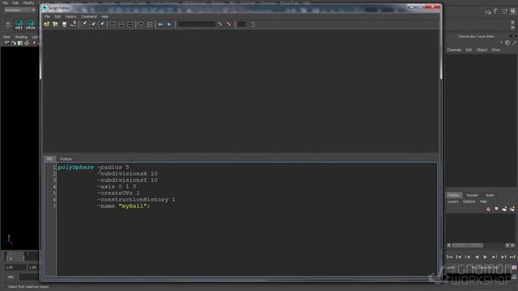This screenshot has height=291, width=518.
Task: Go to end of playback range
Action: pos(512,257)
